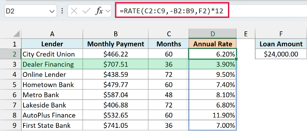Click fill handle on cell D2
This screenshot has height=131, width=307.
coord(236,59)
